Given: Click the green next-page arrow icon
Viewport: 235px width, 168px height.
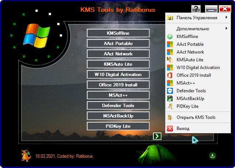Looking at the screenshot, I should 157,136.
